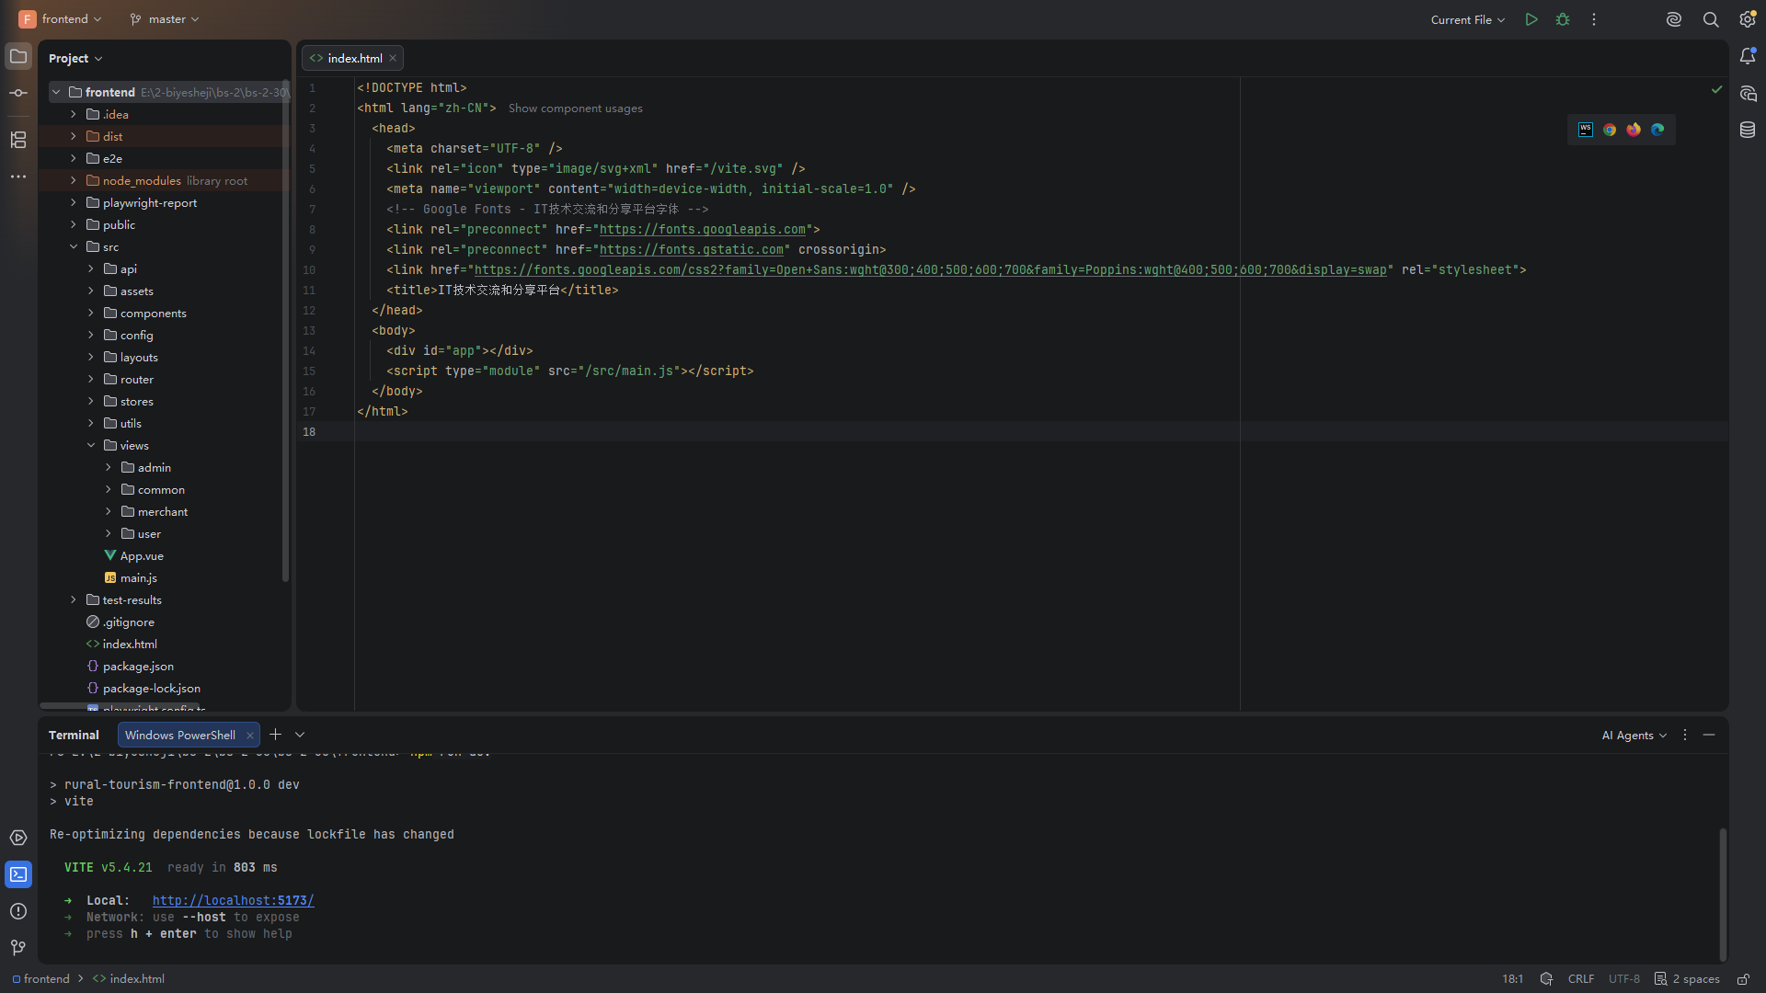Open the Commit tool window icon
The height and width of the screenshot is (993, 1766).
point(18,93)
